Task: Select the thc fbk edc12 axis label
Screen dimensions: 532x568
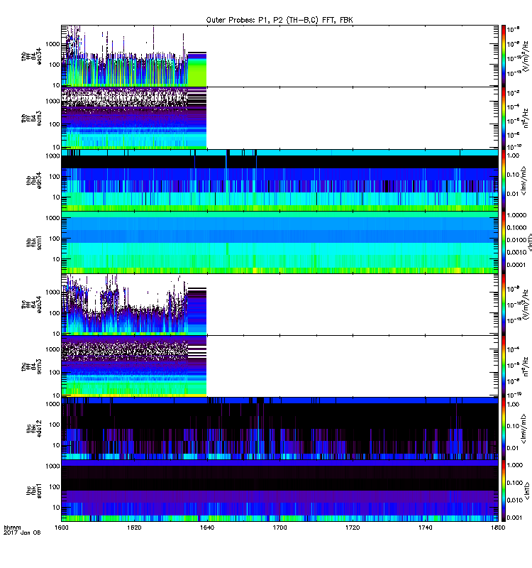Action: point(34,429)
